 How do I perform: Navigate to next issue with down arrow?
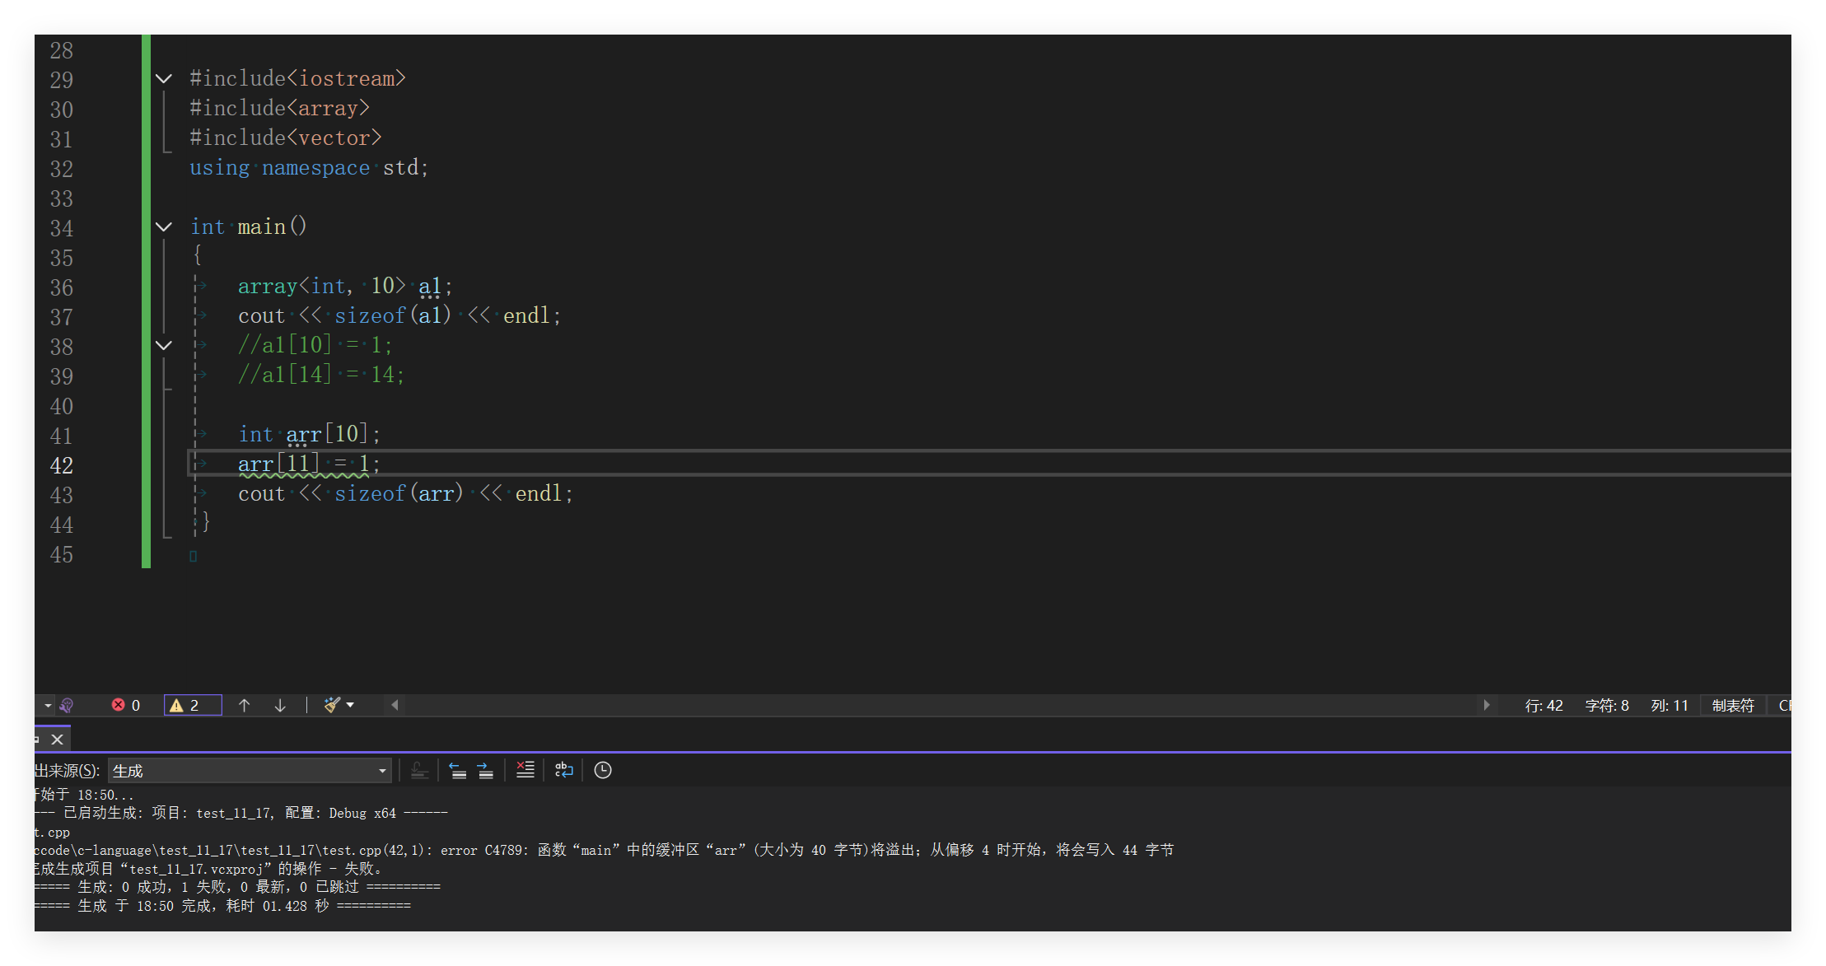[280, 706]
